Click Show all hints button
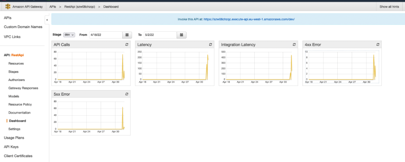The width and height of the screenshot is (405, 162). [x=389, y=7]
